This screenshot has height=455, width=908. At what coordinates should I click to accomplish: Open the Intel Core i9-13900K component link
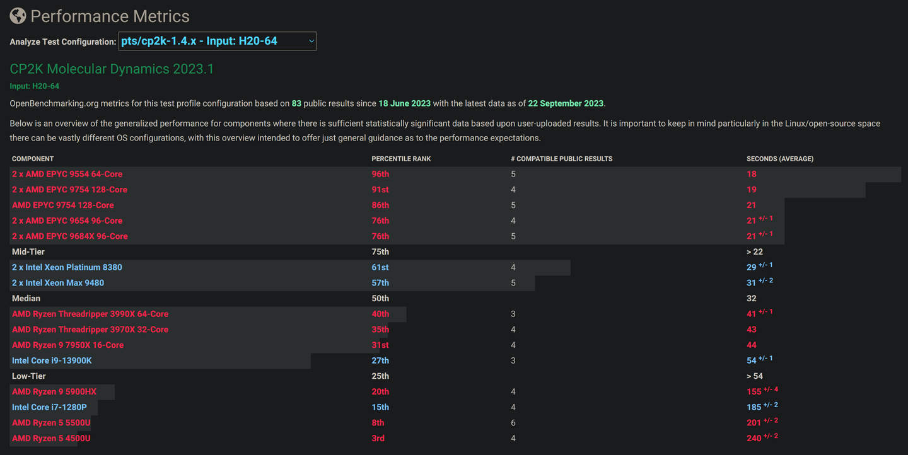tap(52, 360)
